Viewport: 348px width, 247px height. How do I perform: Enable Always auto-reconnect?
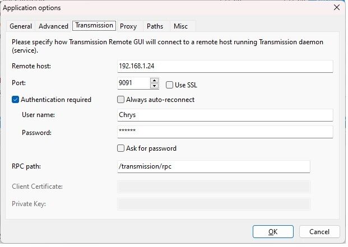point(121,100)
